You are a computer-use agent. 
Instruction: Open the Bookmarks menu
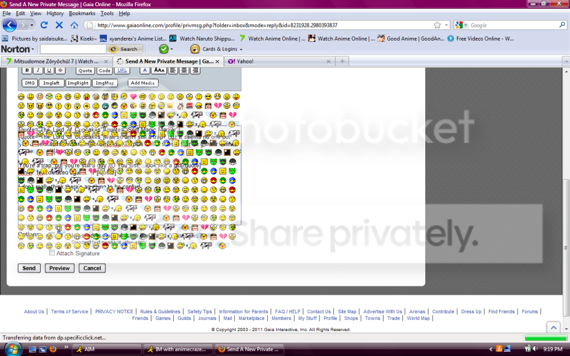(x=82, y=13)
